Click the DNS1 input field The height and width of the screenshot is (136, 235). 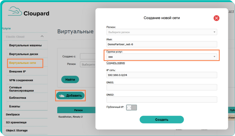161,87
